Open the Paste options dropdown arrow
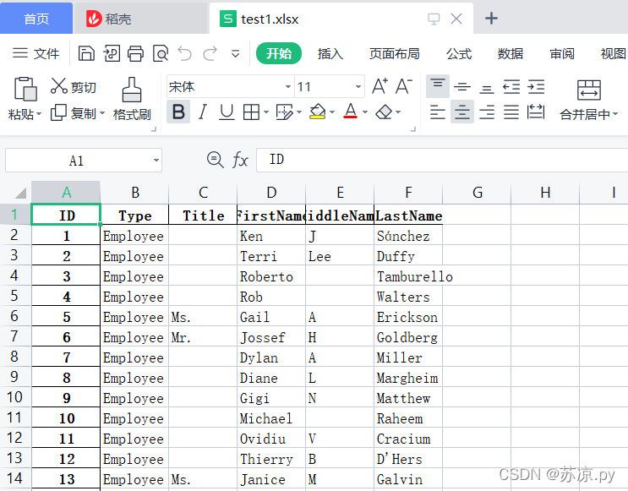 tap(39, 114)
